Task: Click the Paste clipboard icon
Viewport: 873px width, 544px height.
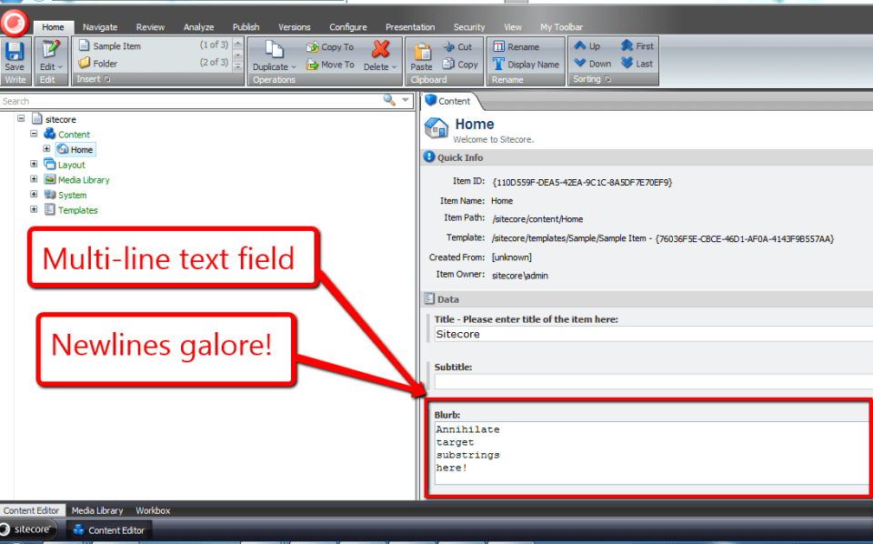Action: 422,51
